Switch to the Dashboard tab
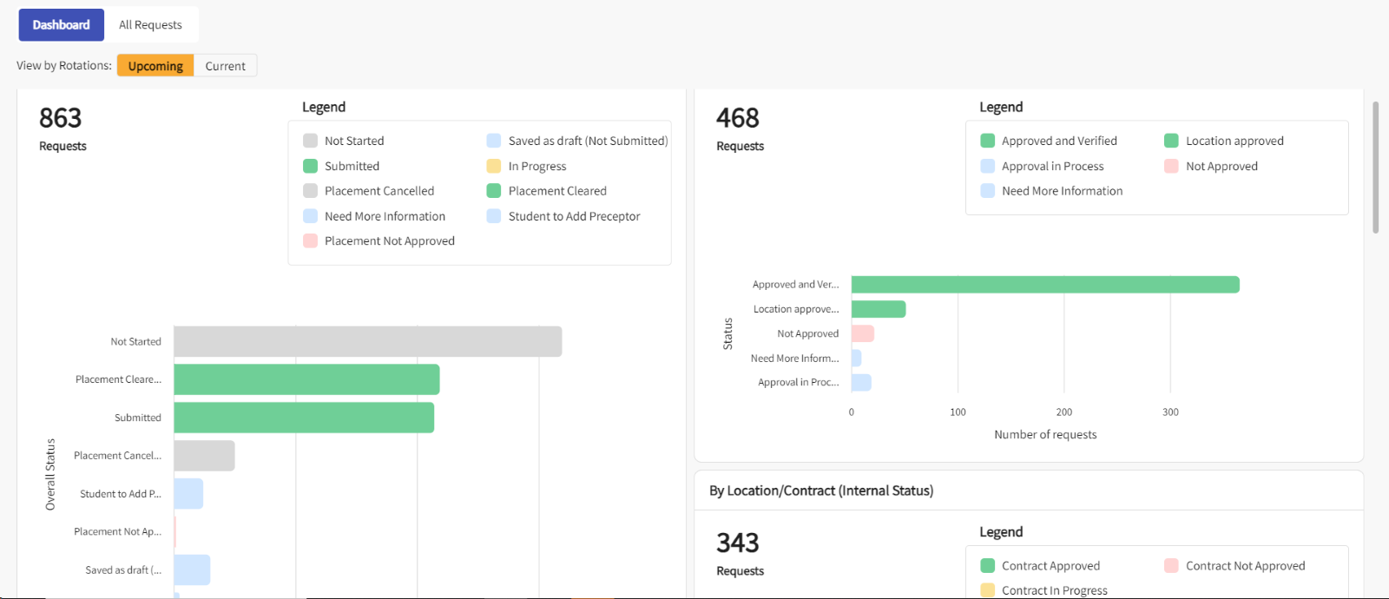Screen dimensions: 1389x599 (x=62, y=25)
